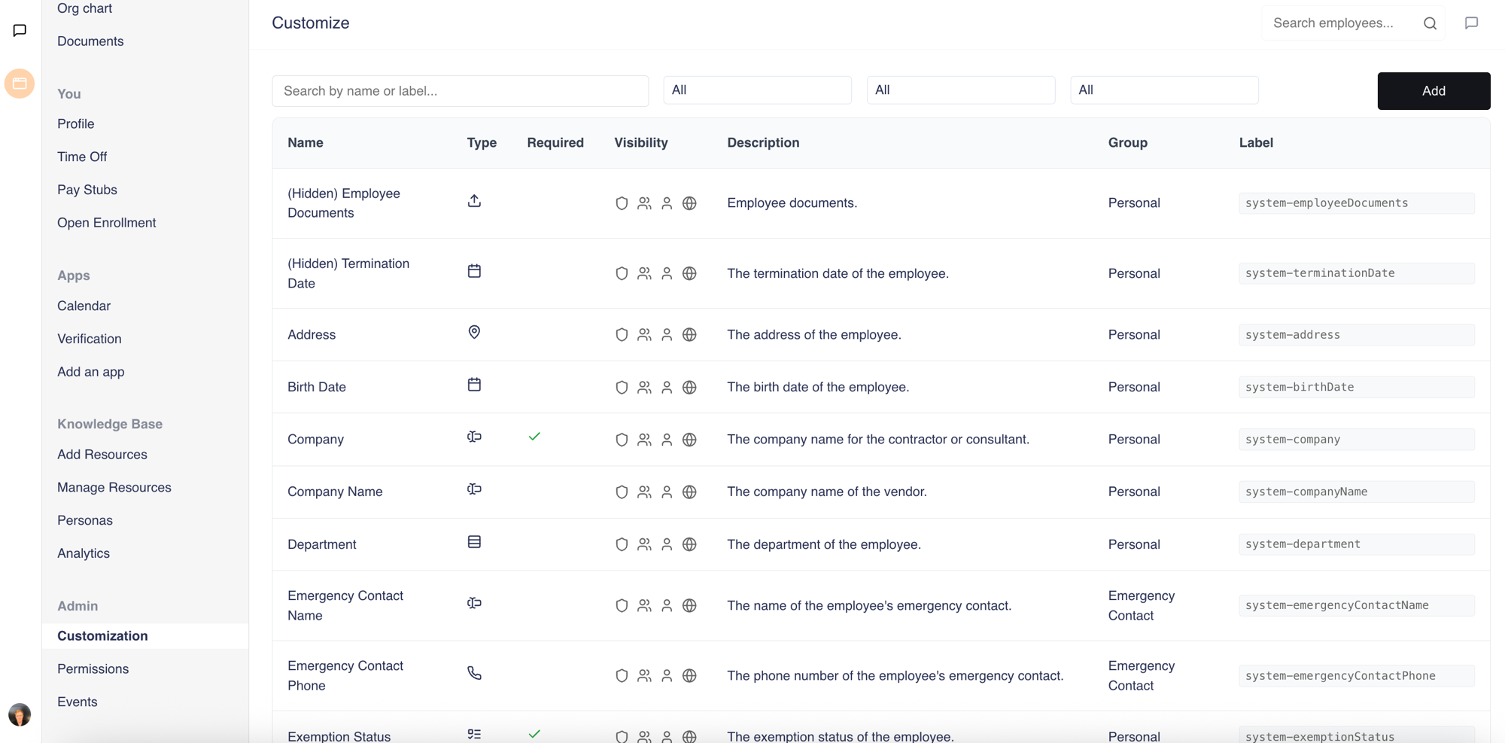Open the first All filter dropdown
This screenshot has width=1505, height=743.
coord(757,90)
